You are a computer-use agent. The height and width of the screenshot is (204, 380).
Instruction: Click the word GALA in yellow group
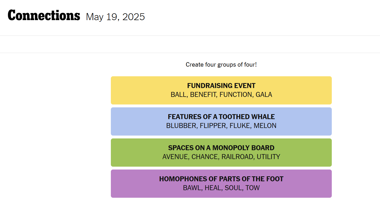tap(264, 95)
